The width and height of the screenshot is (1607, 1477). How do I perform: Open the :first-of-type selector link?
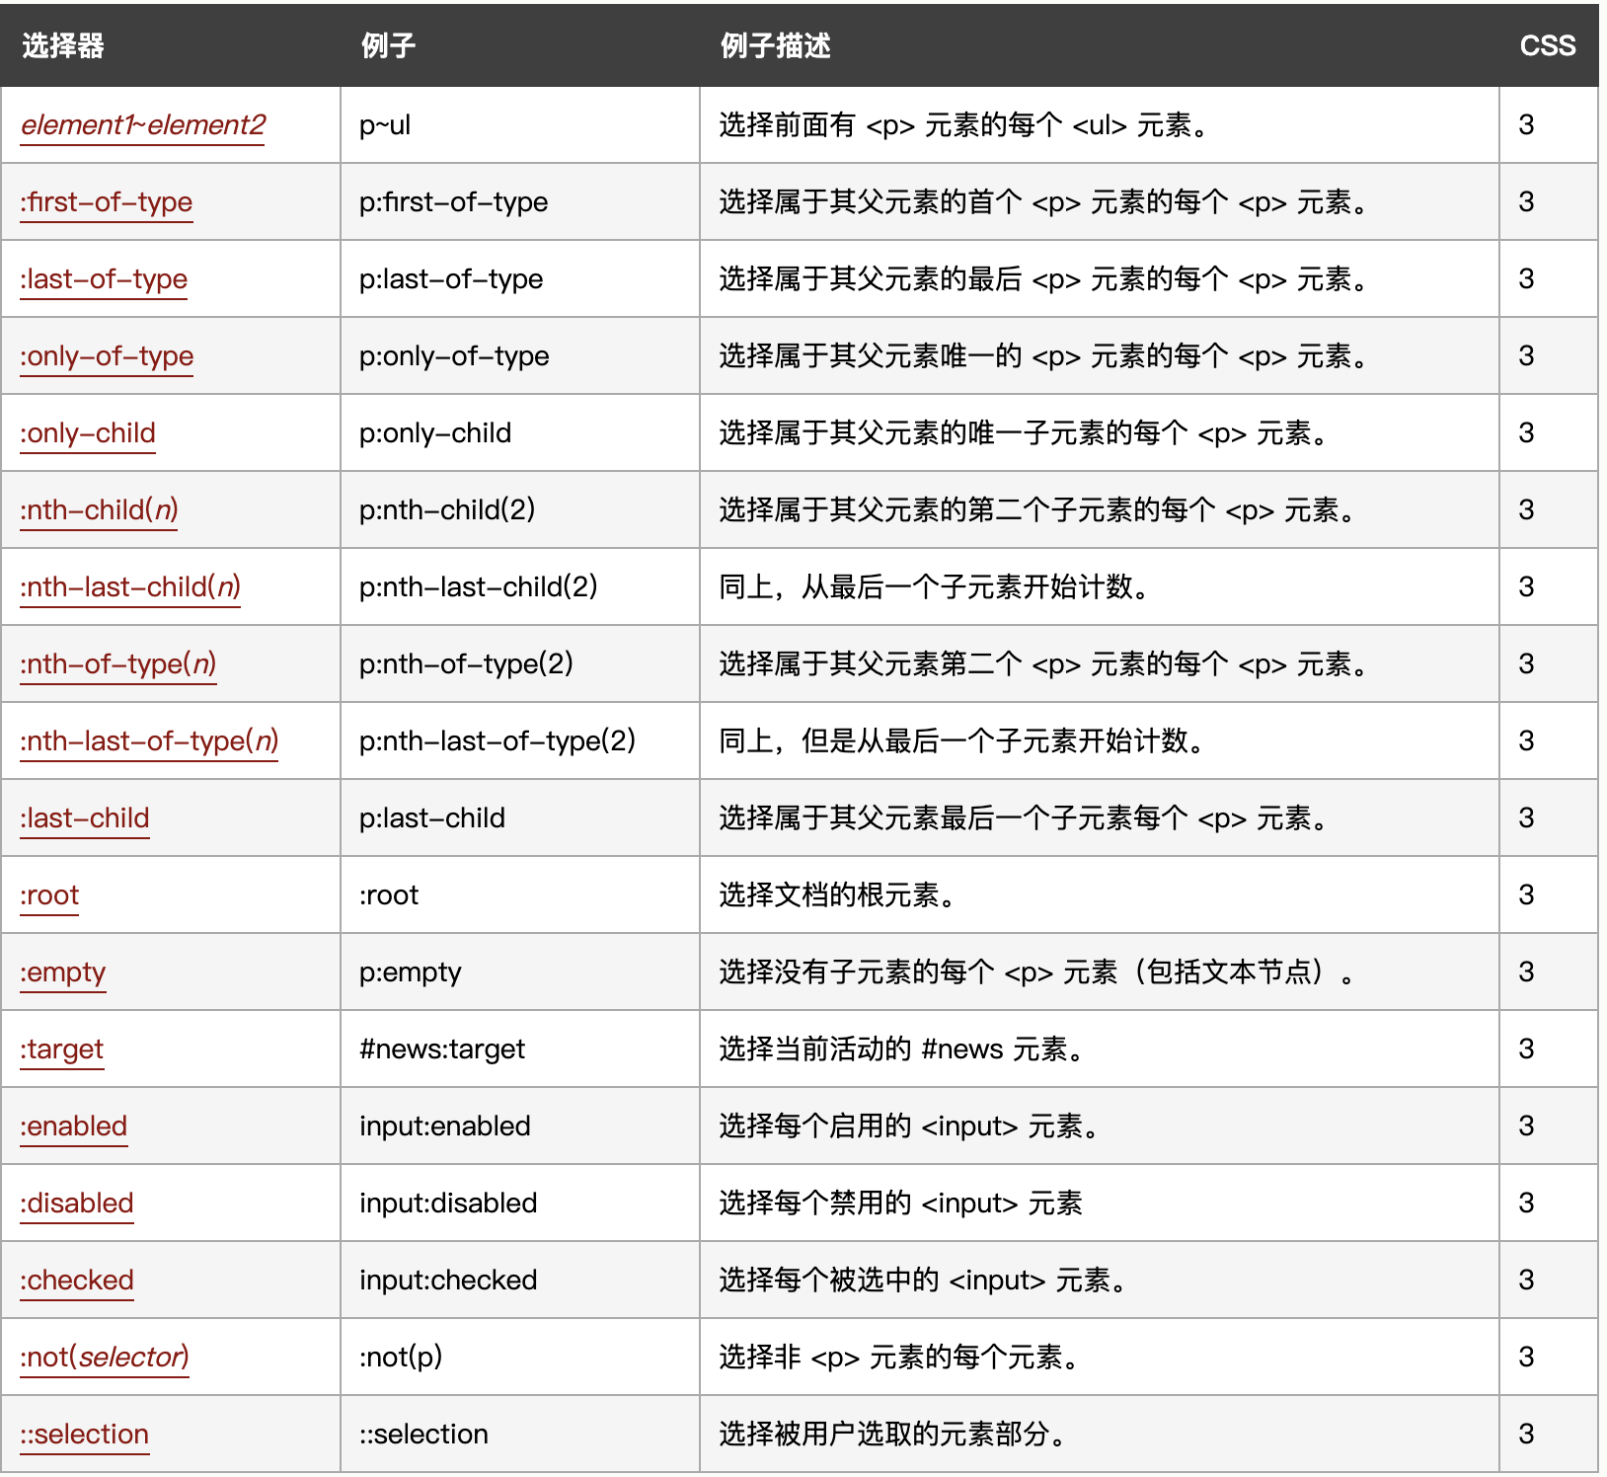pos(107,202)
